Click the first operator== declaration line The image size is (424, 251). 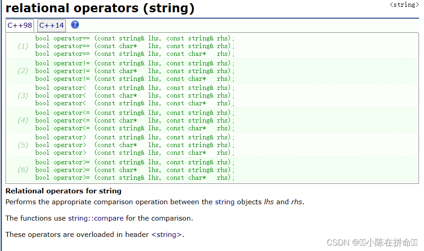point(135,39)
